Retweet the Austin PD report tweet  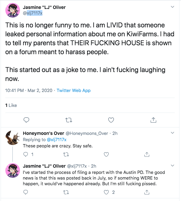pyautogui.click(x=66, y=192)
